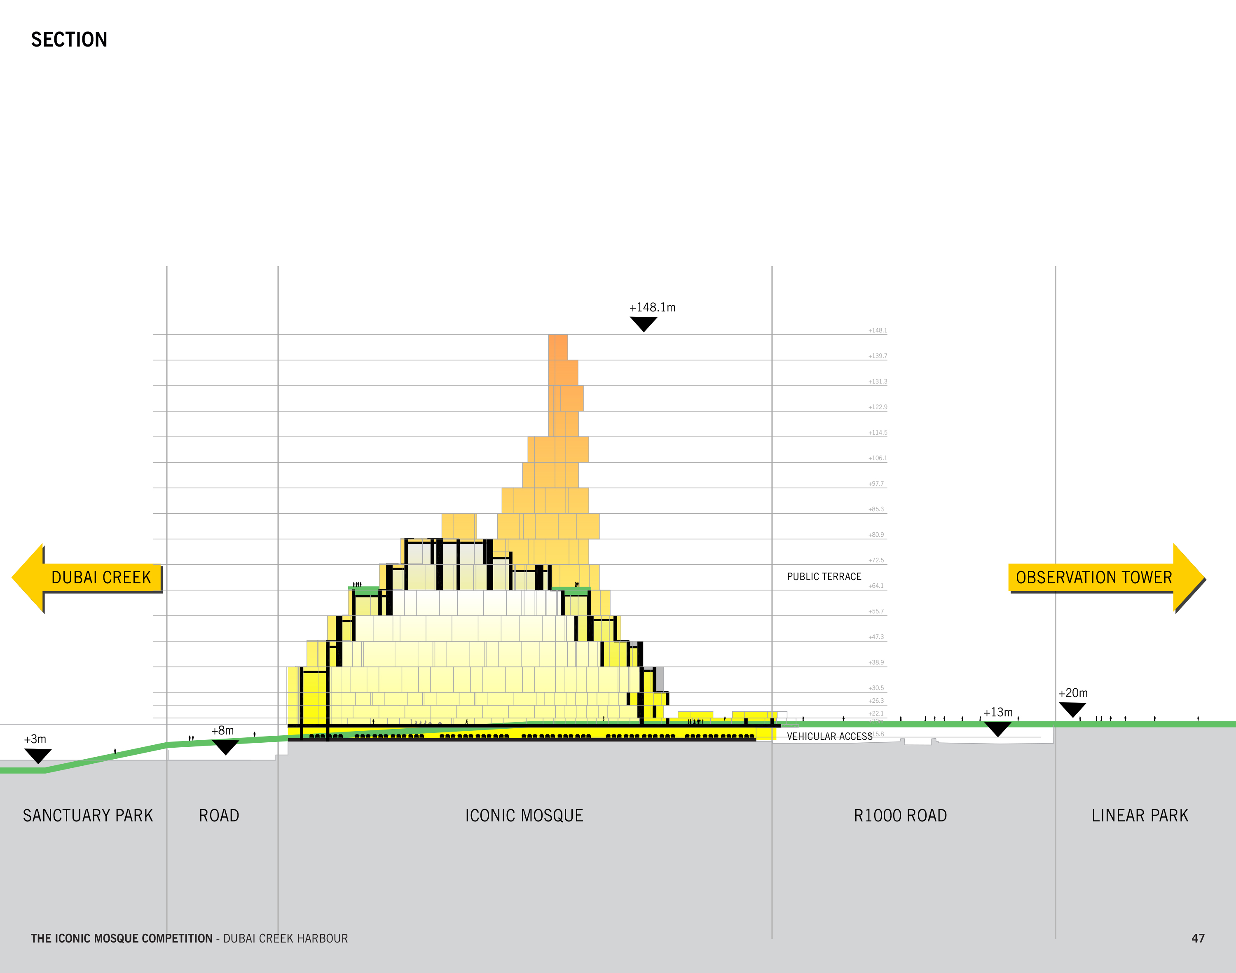
Task: Select the PUBLIC TERRACE label
Action: 824,576
